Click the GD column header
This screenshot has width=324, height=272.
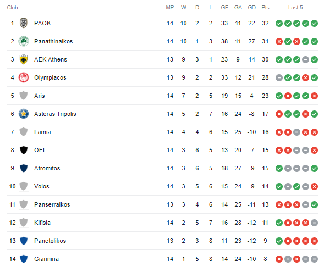click(x=251, y=8)
